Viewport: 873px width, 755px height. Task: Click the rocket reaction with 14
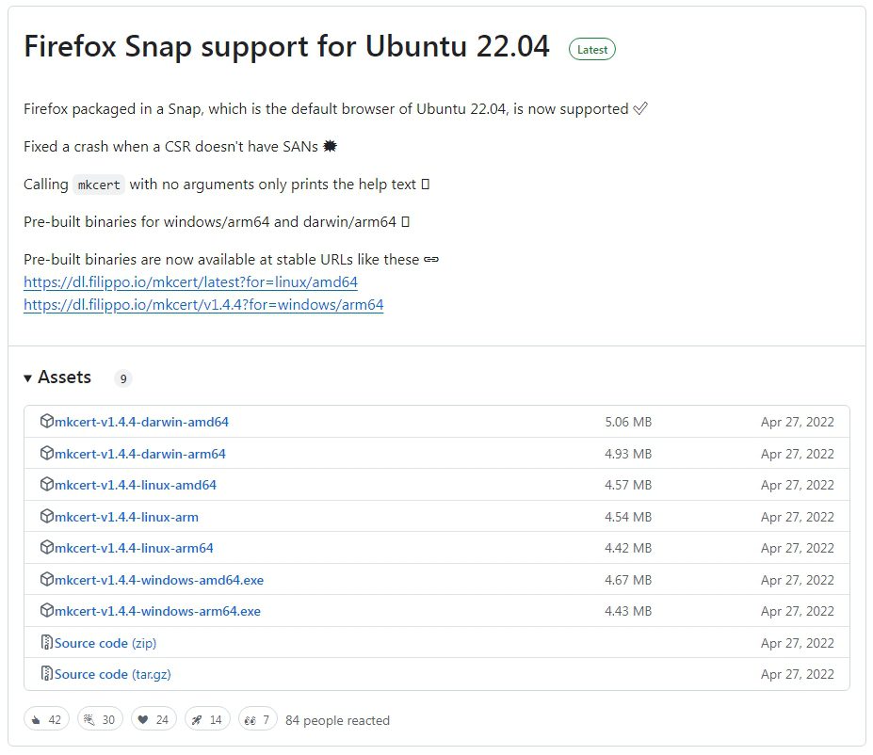(208, 720)
